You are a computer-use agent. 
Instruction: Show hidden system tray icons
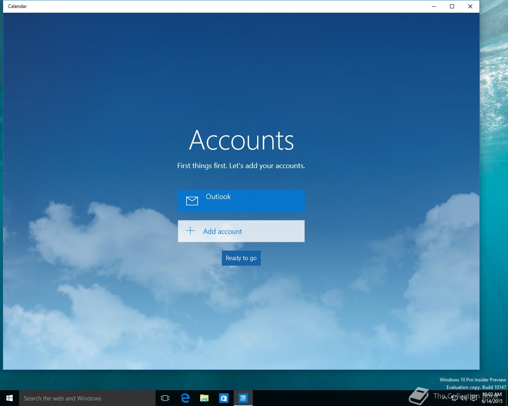(x=445, y=398)
